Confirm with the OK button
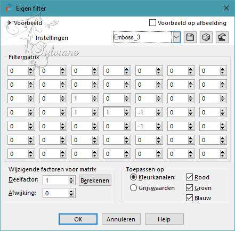The height and width of the screenshot is (231, 235). 78,219
